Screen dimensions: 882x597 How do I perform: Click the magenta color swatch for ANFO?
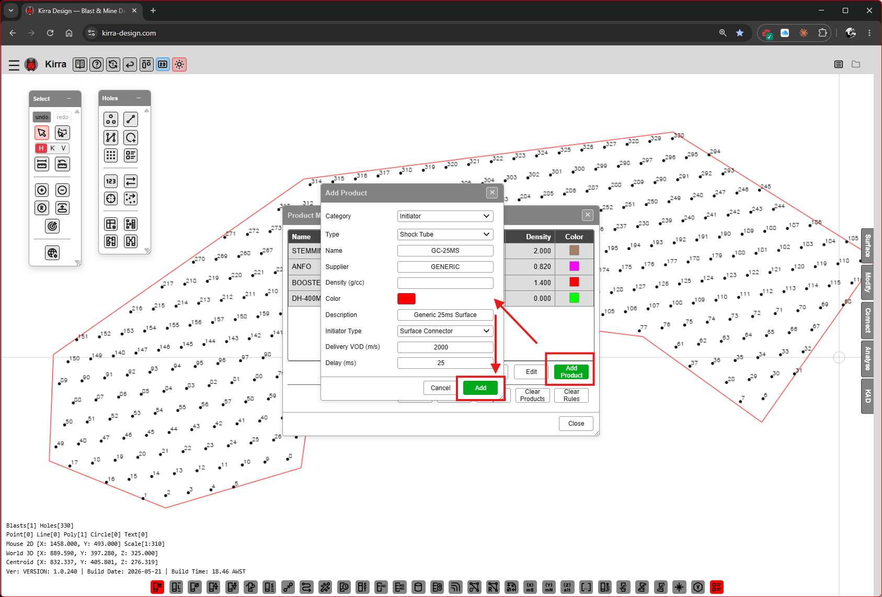click(x=574, y=266)
